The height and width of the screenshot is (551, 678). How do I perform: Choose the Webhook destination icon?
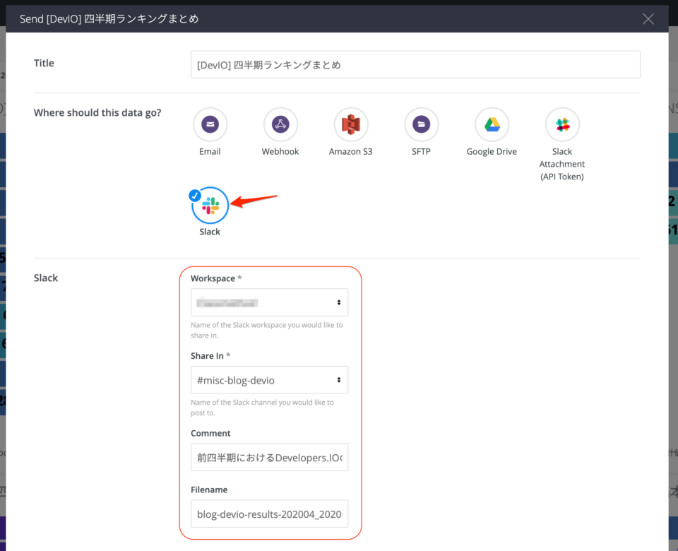pos(280,124)
